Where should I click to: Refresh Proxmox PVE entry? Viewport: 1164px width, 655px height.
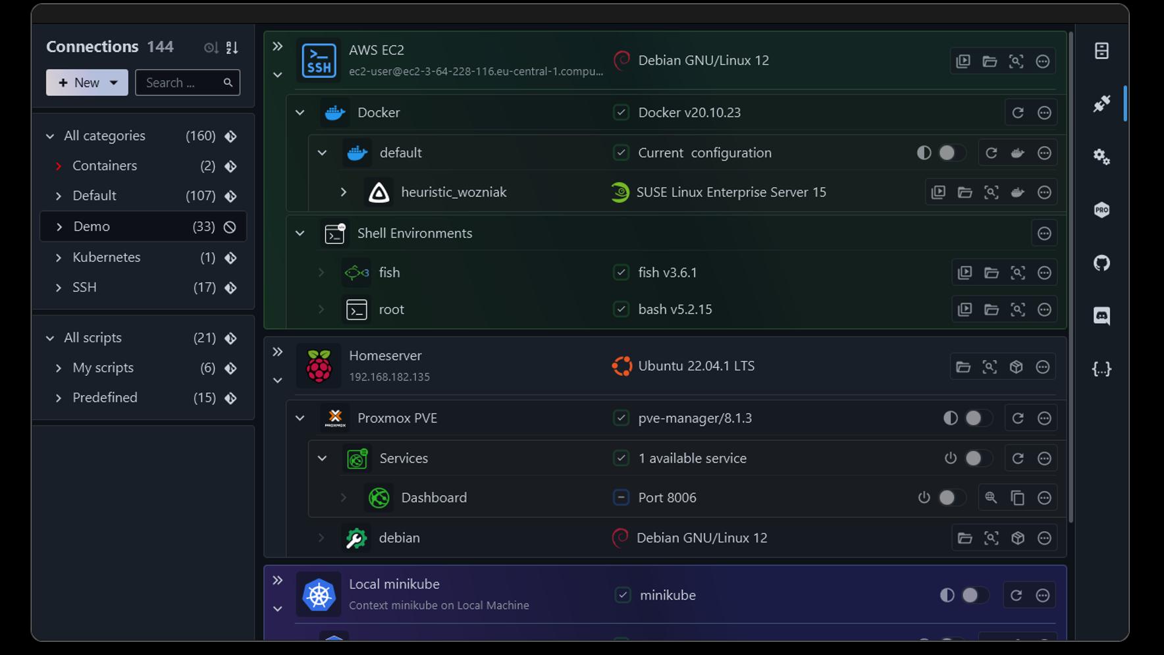[1018, 418]
